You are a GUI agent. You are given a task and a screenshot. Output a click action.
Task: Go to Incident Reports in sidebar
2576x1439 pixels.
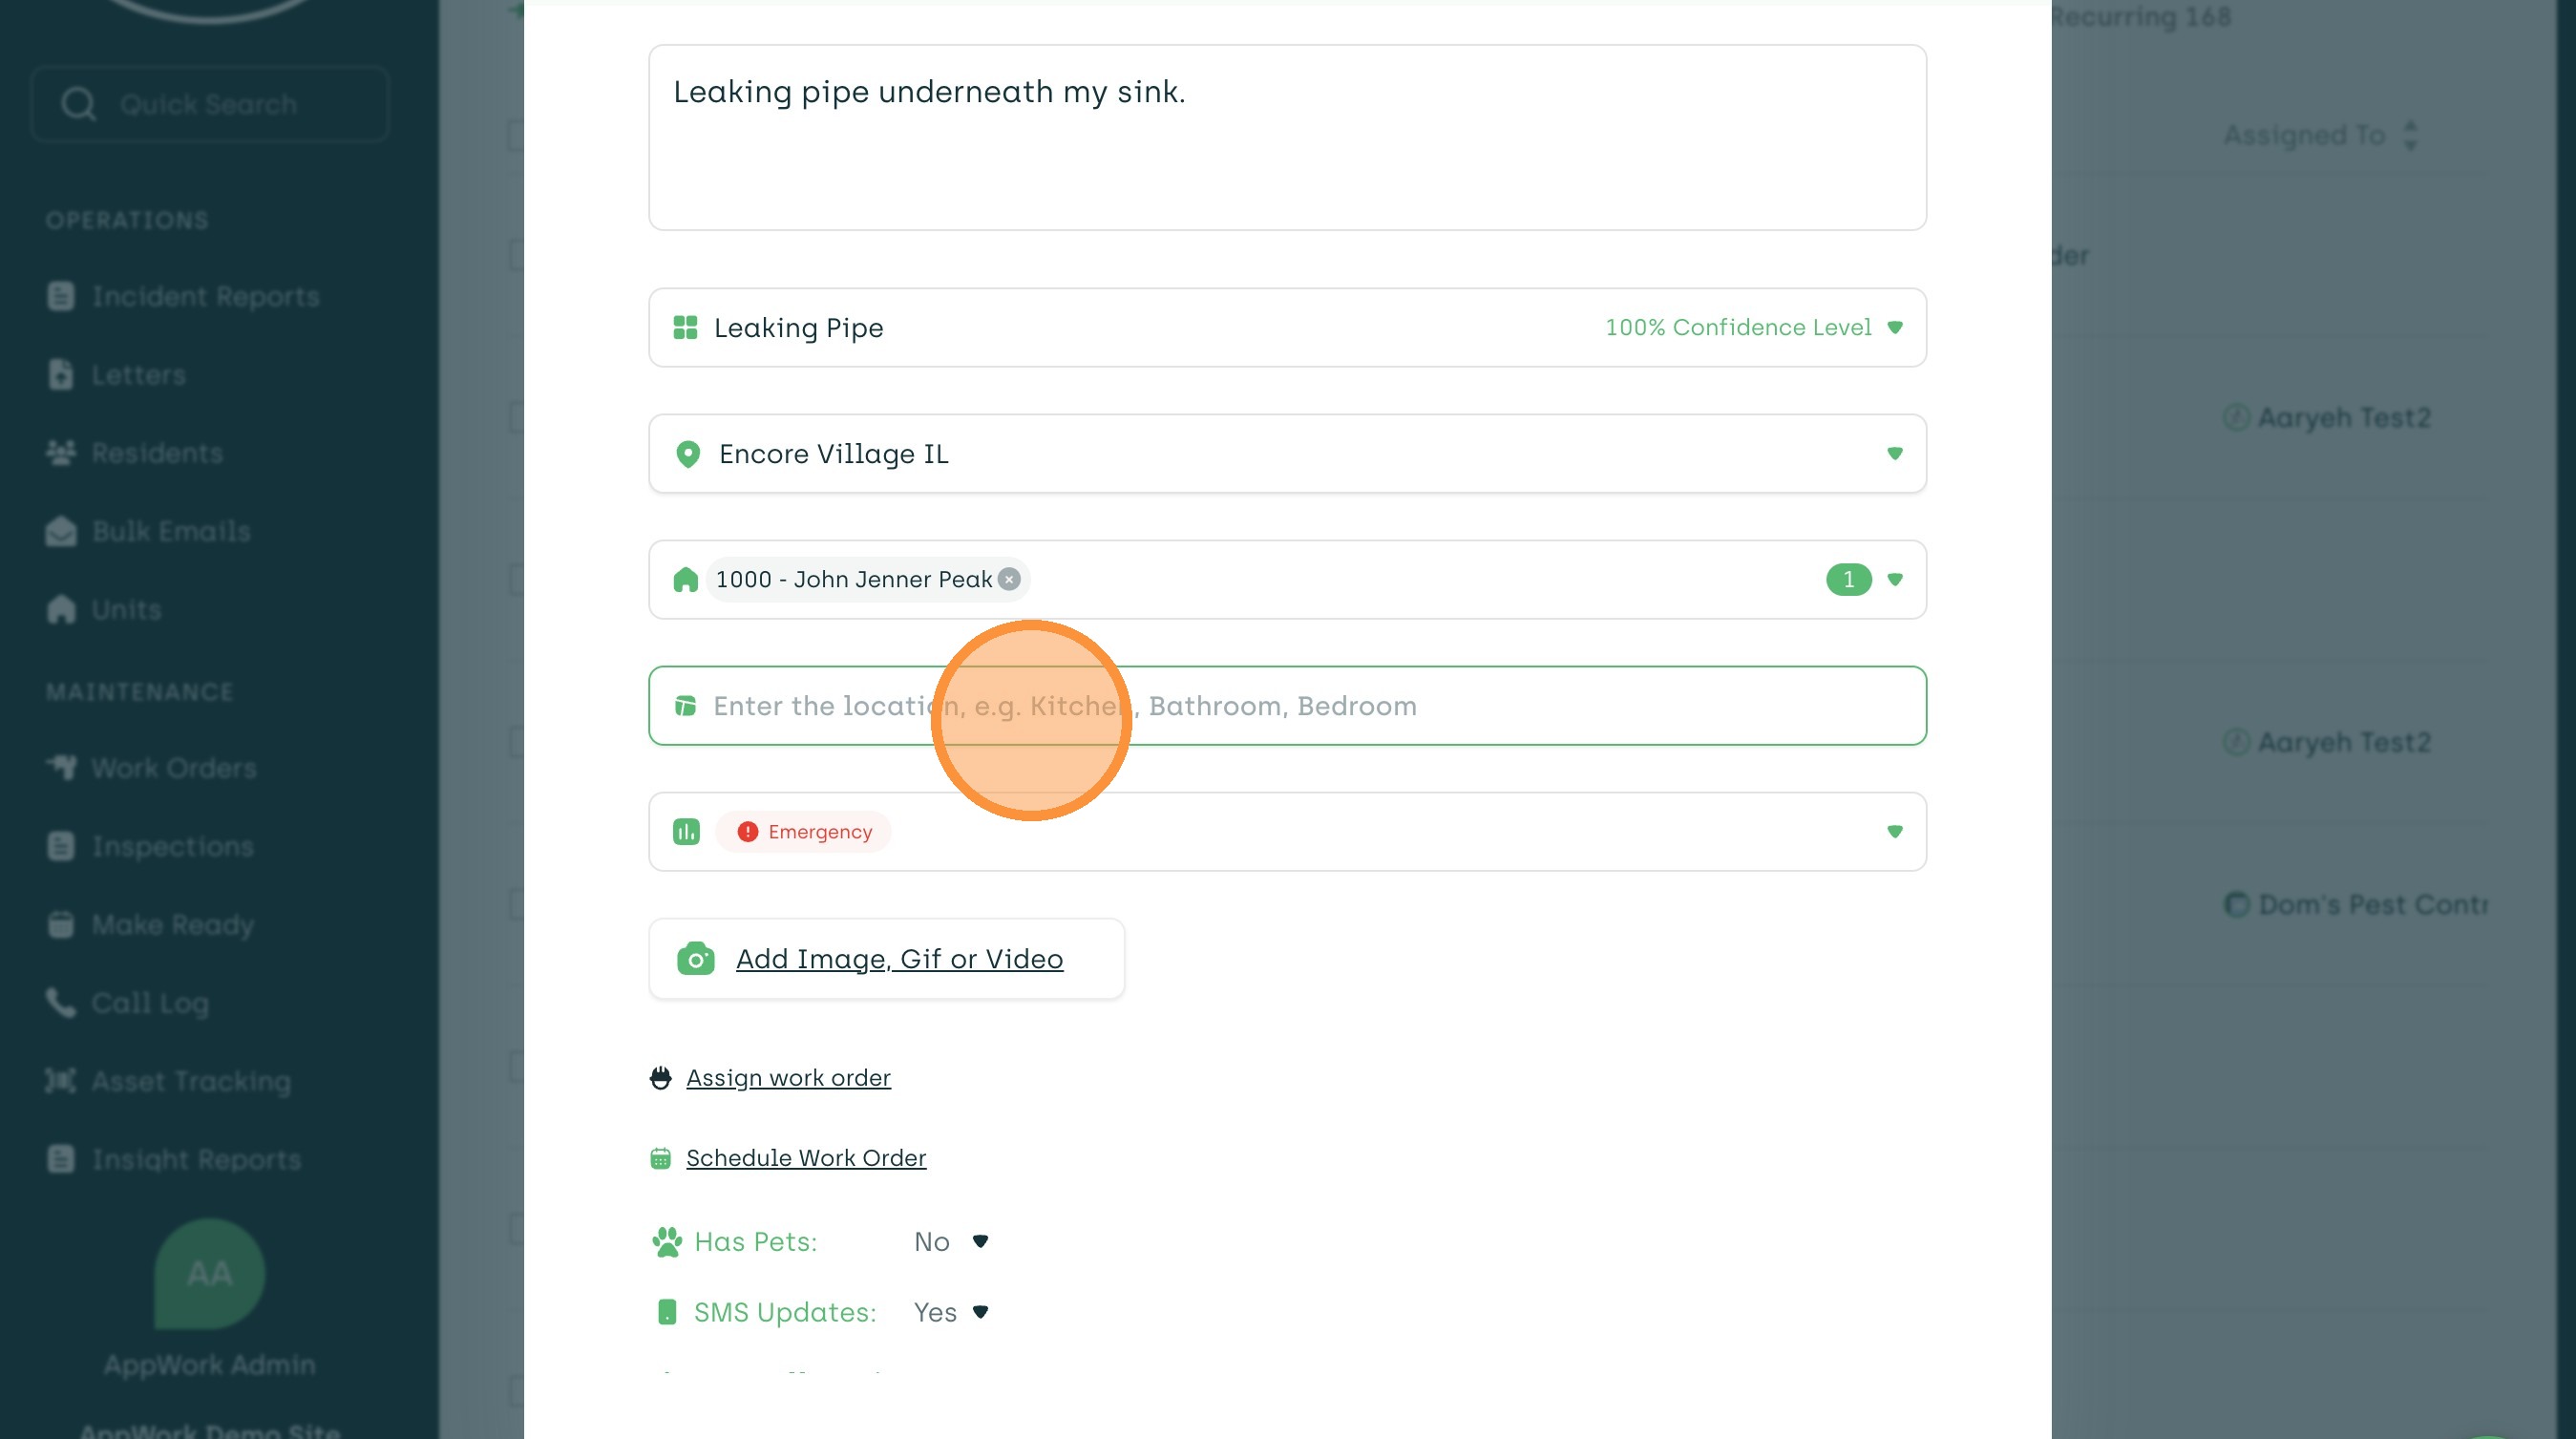(x=205, y=296)
